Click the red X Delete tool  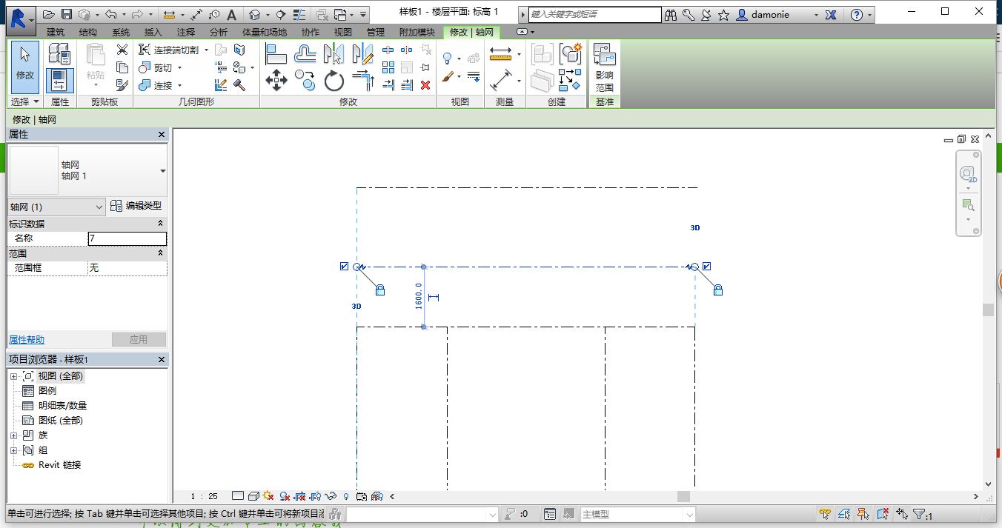pos(425,85)
